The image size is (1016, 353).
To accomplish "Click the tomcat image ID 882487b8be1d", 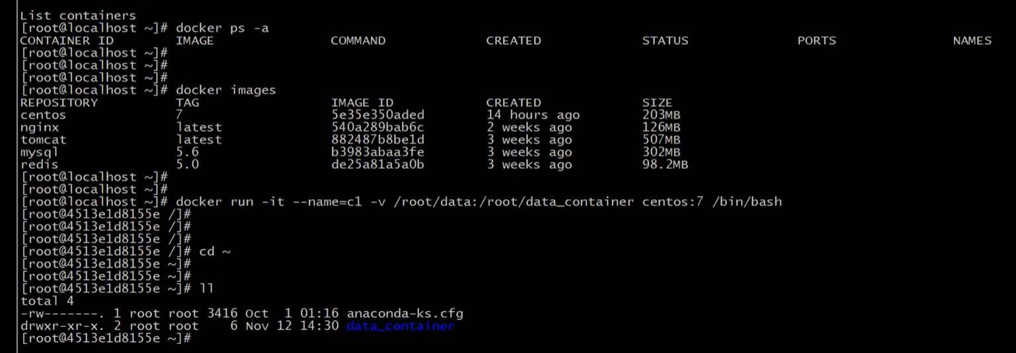I will pos(377,140).
